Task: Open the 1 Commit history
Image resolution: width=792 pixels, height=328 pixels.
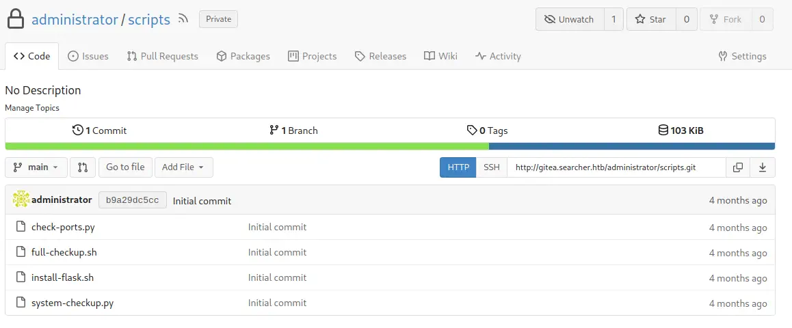Action: click(x=100, y=131)
